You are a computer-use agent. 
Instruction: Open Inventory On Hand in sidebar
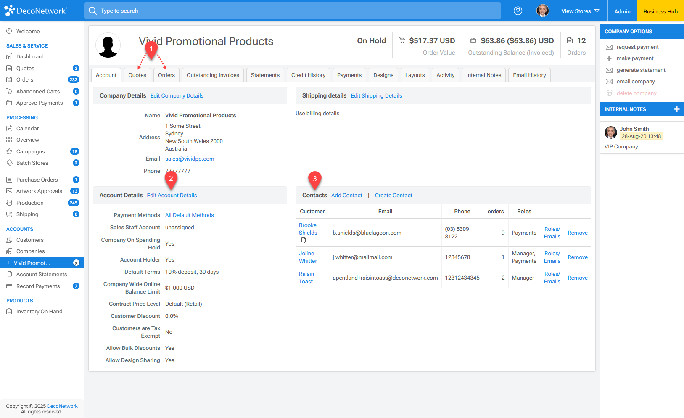coord(39,311)
